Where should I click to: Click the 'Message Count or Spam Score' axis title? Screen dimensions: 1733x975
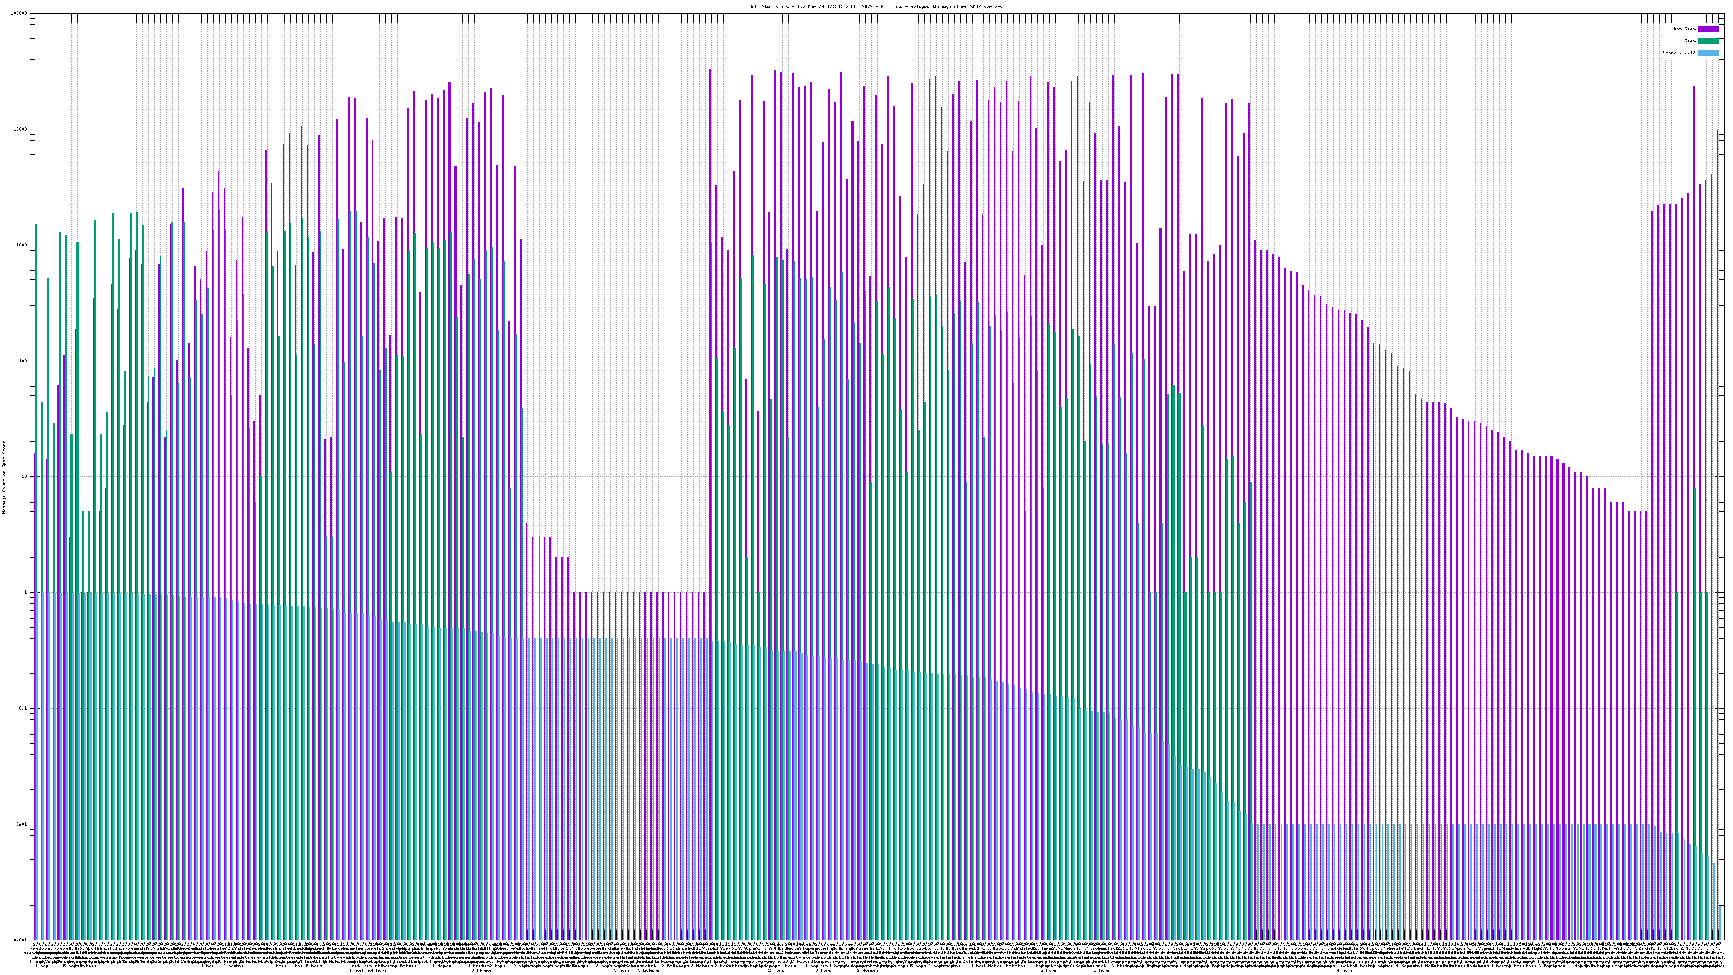click(4, 477)
